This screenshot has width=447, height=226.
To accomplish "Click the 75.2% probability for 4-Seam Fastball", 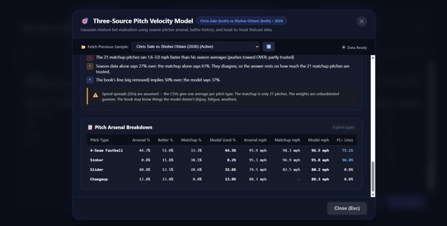I will click(x=348, y=150).
